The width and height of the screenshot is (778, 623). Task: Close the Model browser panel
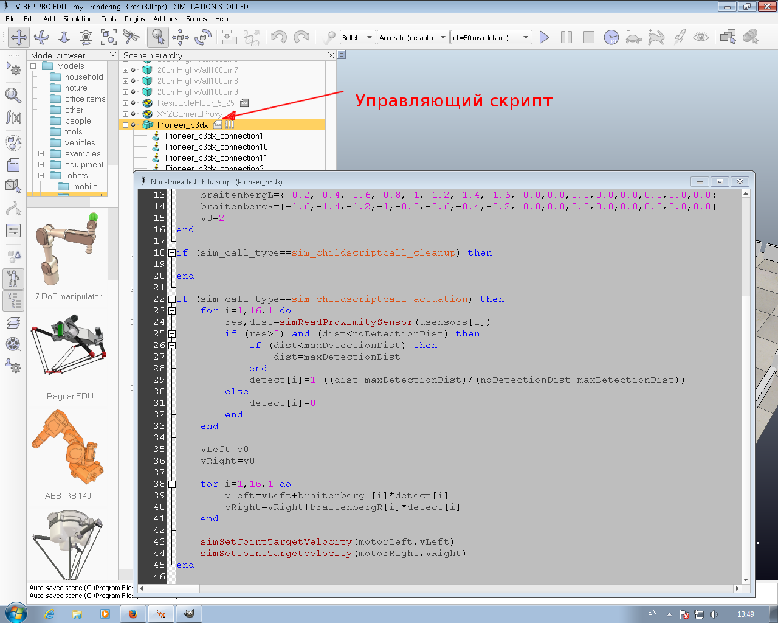(112, 55)
